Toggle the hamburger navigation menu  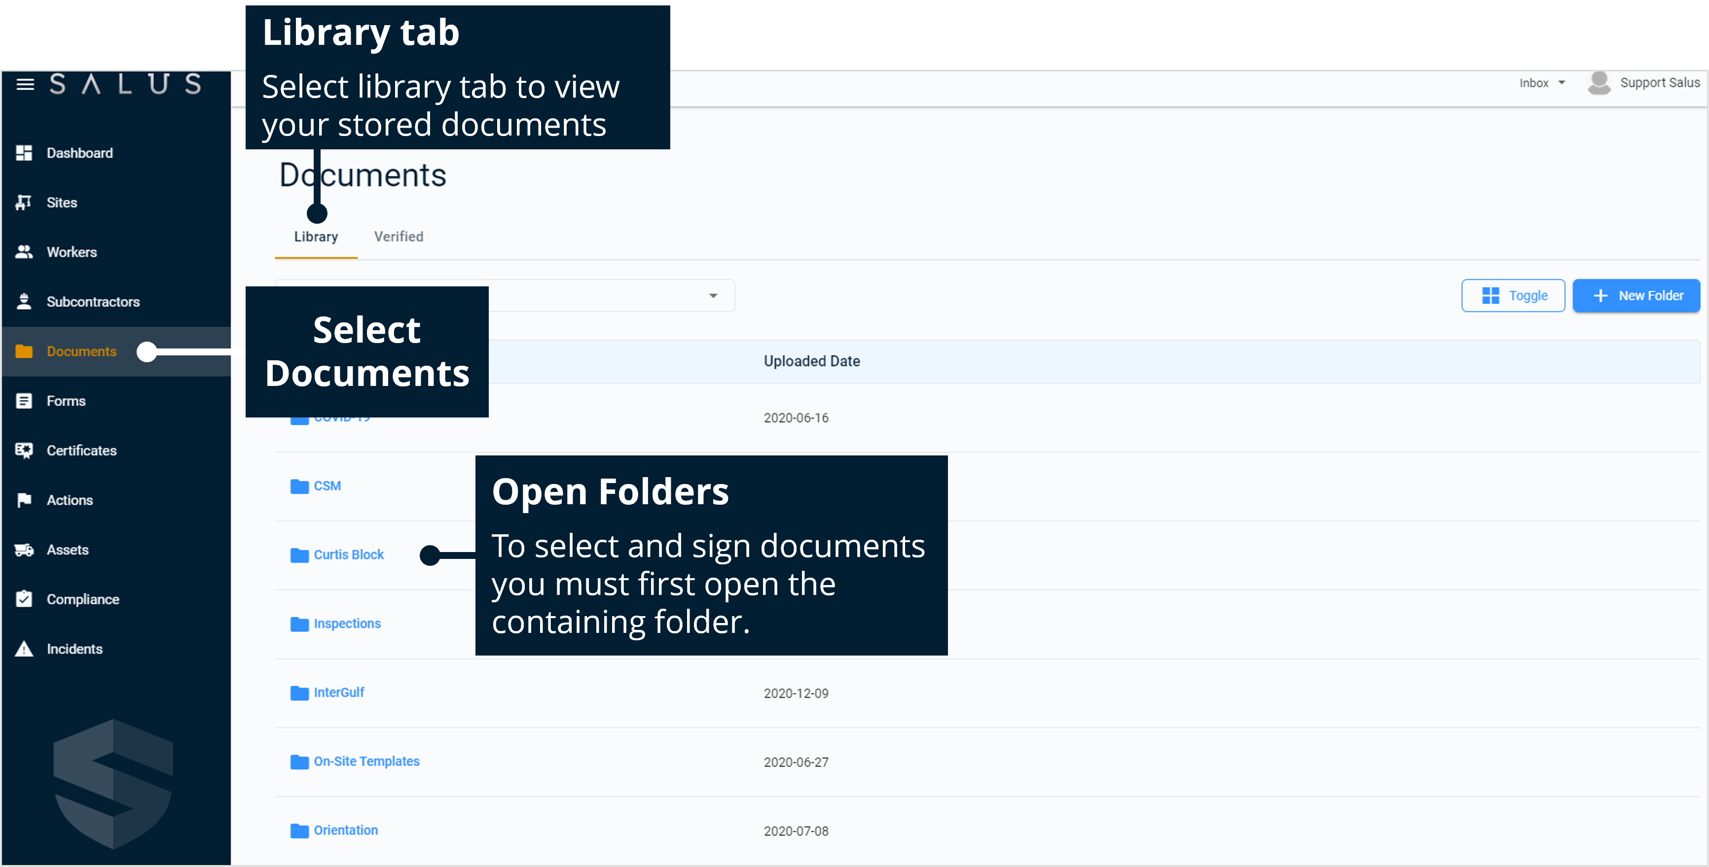[25, 83]
